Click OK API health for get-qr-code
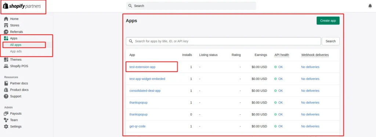This screenshot has width=376, height=137. tap(280, 126)
